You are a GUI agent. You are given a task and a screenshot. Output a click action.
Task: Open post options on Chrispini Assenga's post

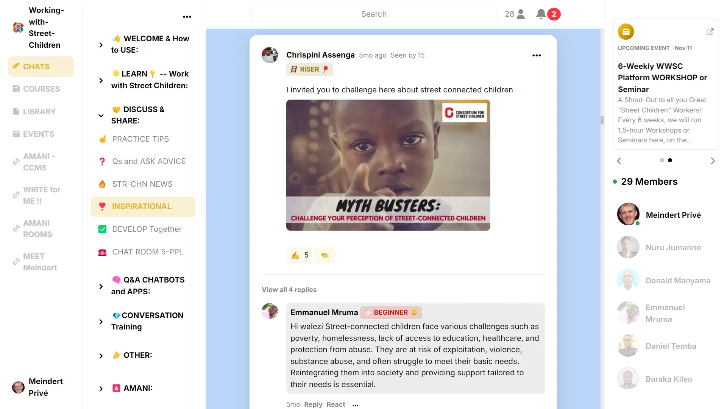[x=537, y=55]
